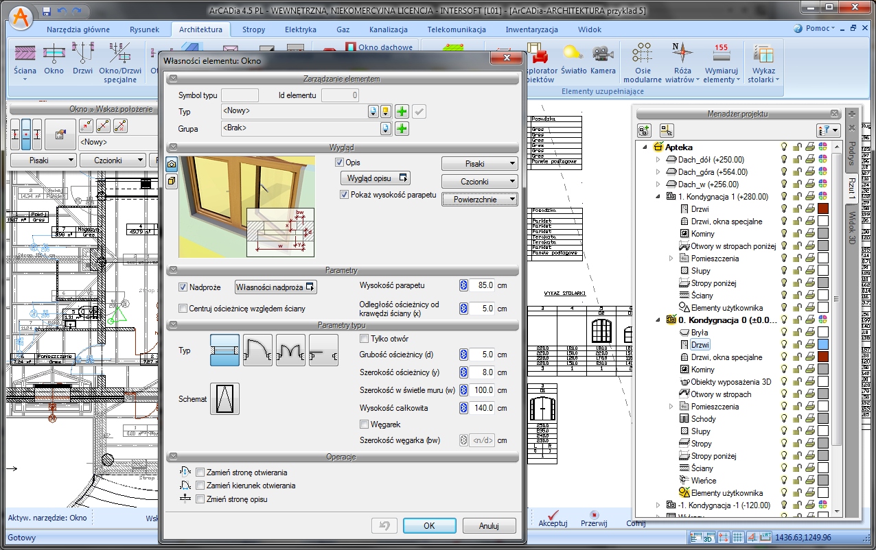Uncheck the Nadproże checkbox
This screenshot has width=876, height=550.
click(x=183, y=287)
